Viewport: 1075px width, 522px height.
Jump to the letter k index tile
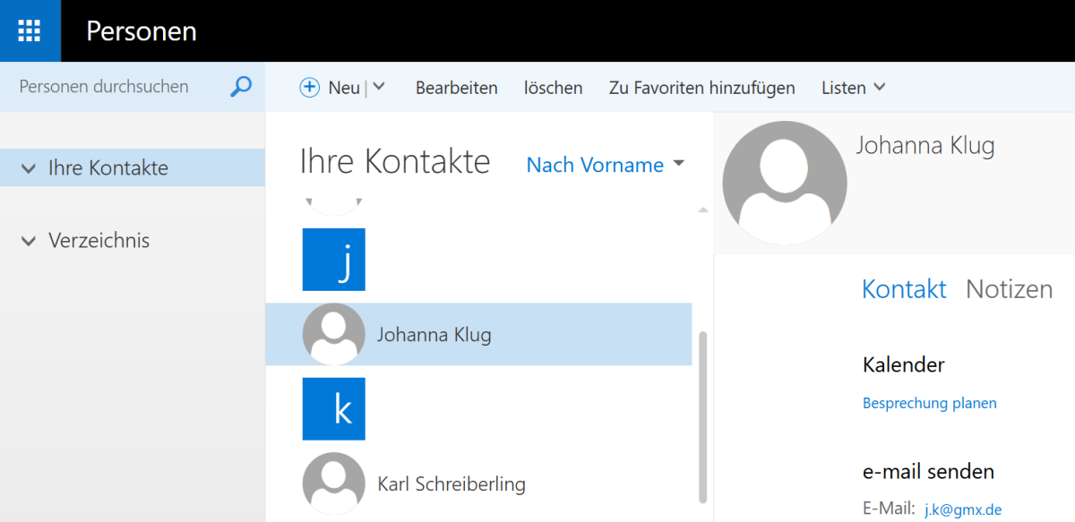(334, 409)
